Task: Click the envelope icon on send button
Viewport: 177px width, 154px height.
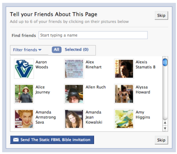Action: pos(16,140)
